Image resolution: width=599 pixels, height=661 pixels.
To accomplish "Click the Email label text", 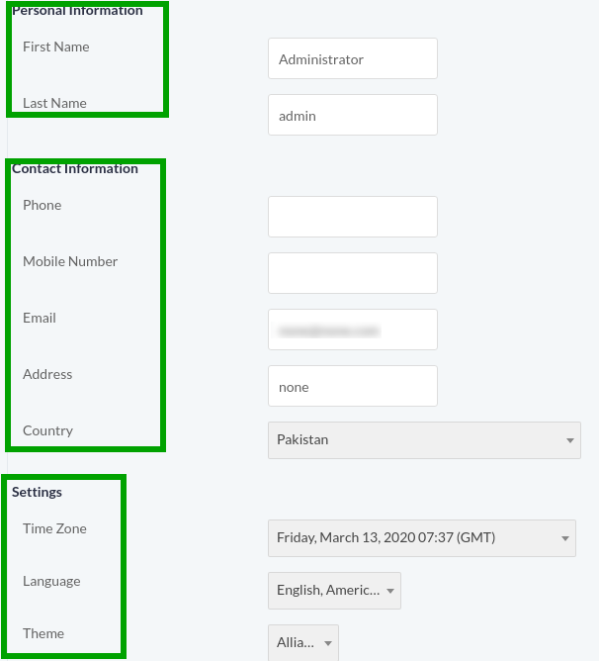I will [40, 318].
